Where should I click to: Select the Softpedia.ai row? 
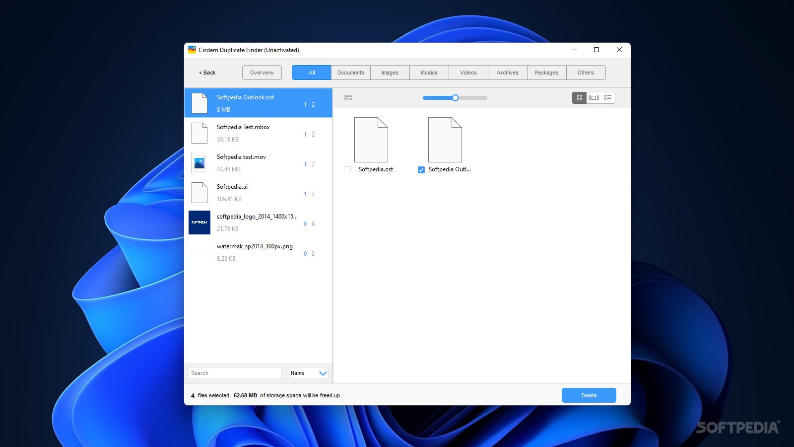[258, 192]
